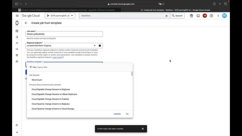Open the Jobs list sidebar icon

point(17,37)
